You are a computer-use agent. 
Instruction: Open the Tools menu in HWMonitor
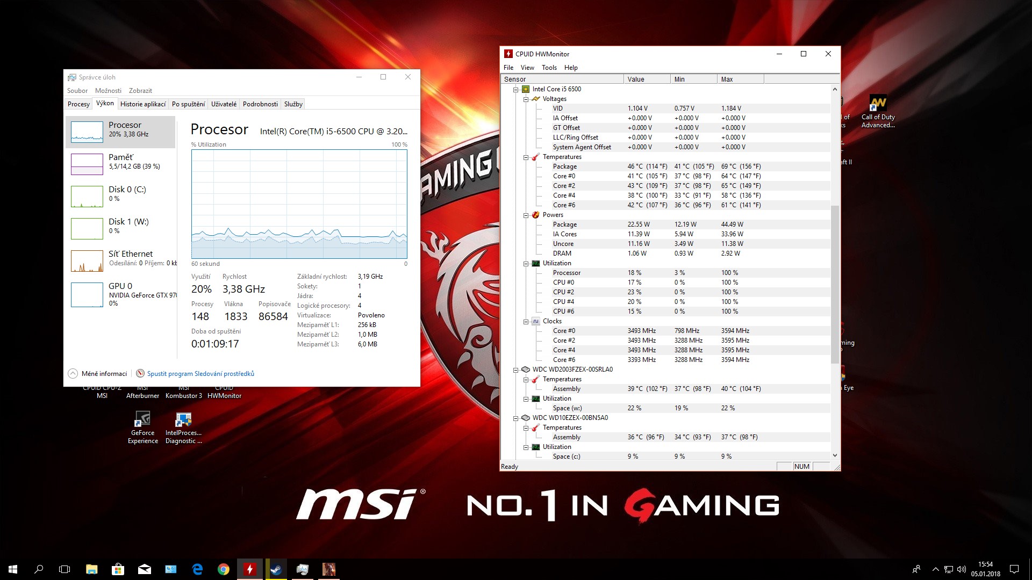point(549,68)
